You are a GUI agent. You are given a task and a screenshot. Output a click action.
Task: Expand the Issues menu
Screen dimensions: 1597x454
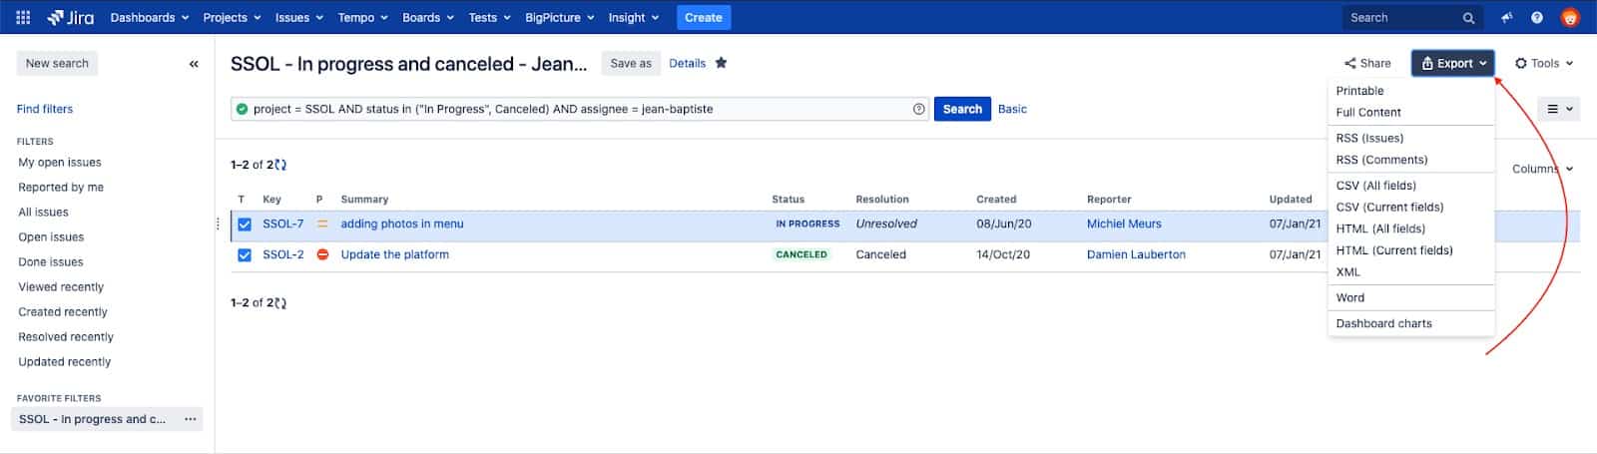click(299, 18)
